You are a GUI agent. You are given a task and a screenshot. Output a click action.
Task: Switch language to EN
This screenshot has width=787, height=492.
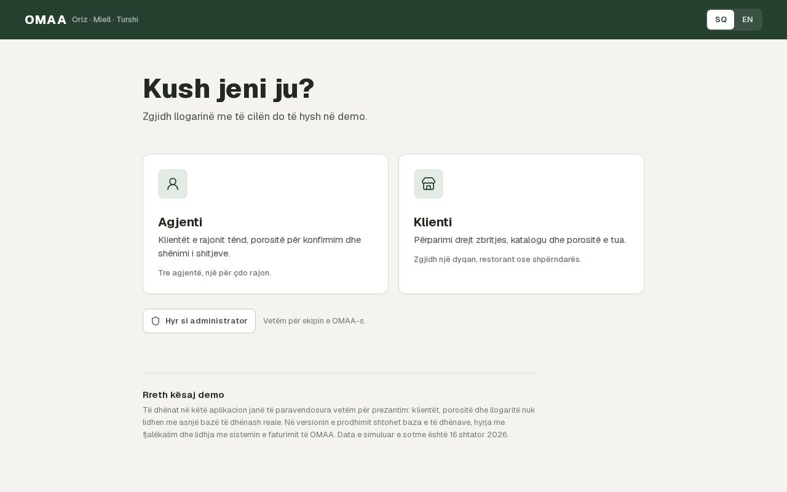point(748,20)
